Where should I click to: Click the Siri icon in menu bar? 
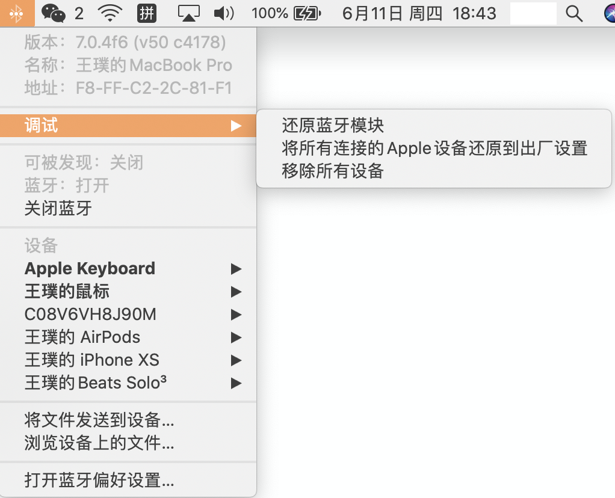click(x=609, y=13)
